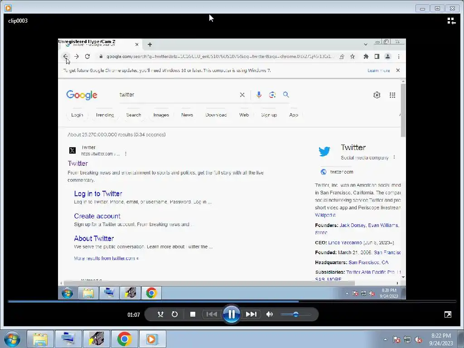Click the twitter.com link in the knowledge panel
Image resolution: width=464 pixels, height=348 pixels.
[x=342, y=172]
